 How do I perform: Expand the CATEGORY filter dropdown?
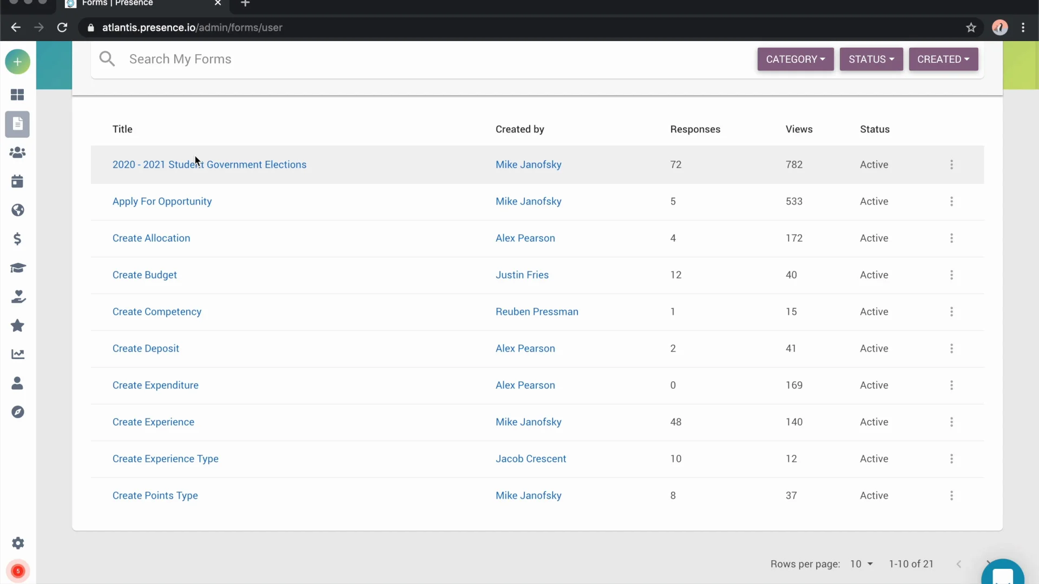(x=795, y=59)
